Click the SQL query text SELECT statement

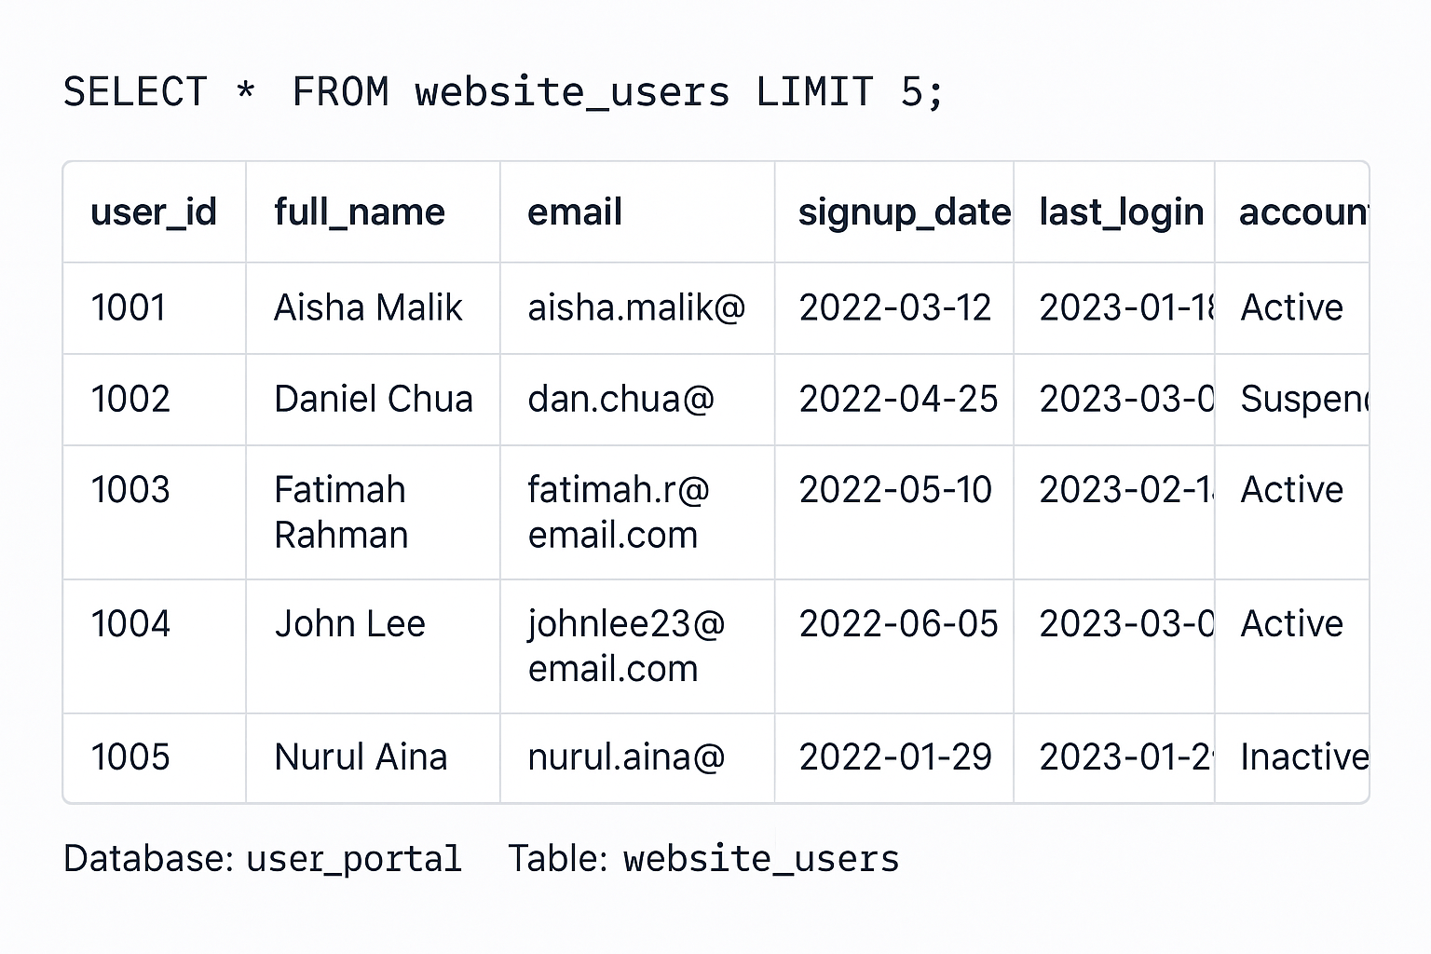503,92
